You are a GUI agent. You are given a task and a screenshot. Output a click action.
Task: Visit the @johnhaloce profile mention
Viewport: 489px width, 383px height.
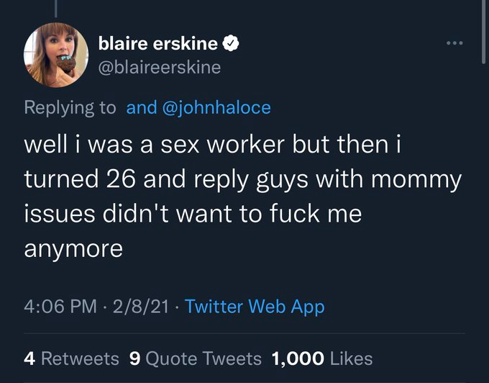217,108
